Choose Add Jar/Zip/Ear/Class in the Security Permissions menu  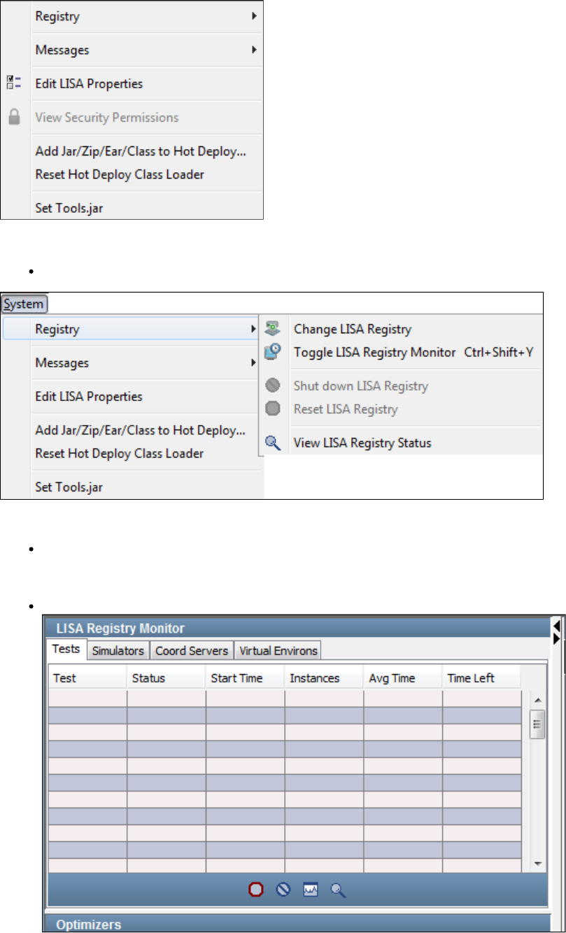pos(141,151)
